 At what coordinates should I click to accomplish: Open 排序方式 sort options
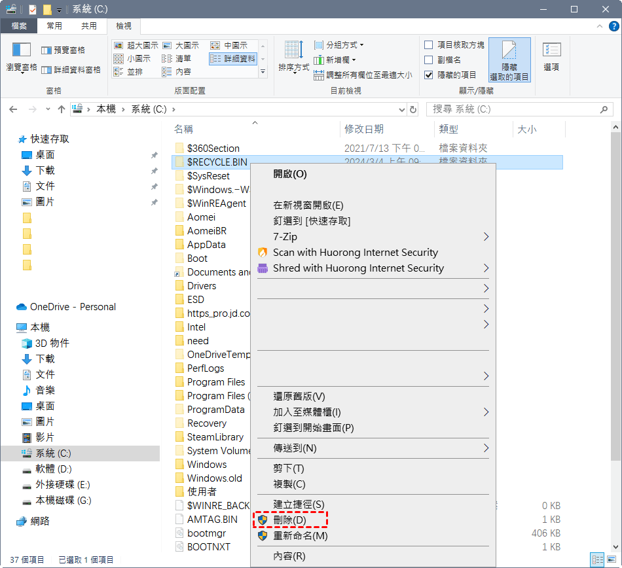(293, 58)
